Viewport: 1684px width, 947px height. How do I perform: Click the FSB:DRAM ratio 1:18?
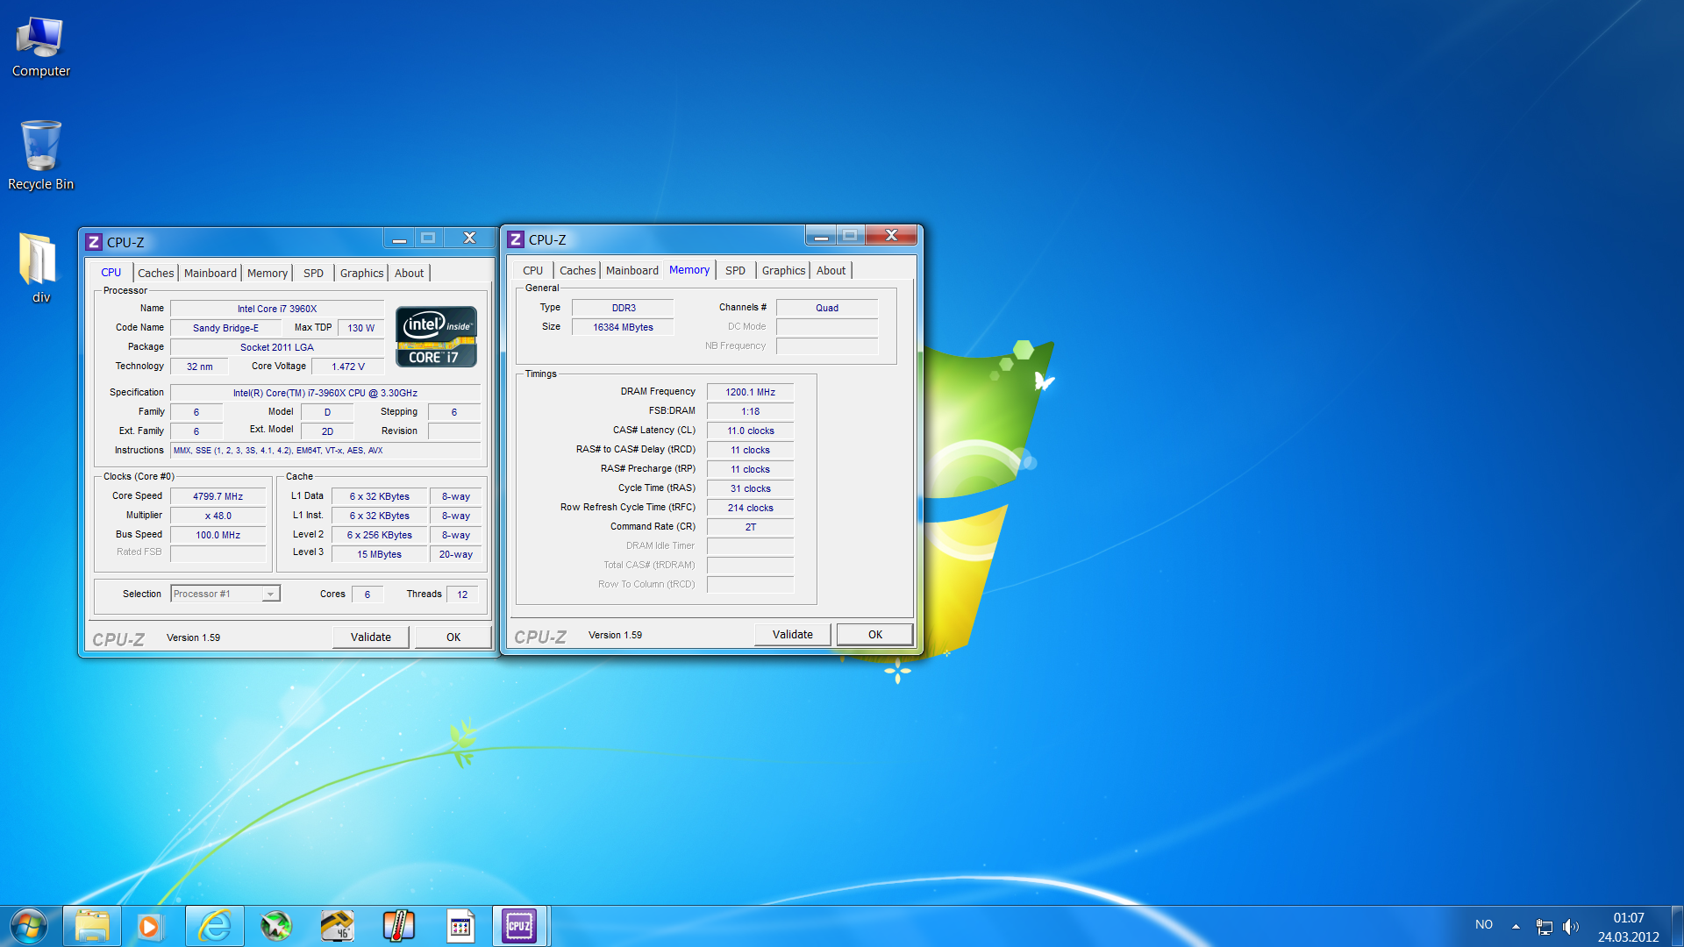pyautogui.click(x=750, y=411)
